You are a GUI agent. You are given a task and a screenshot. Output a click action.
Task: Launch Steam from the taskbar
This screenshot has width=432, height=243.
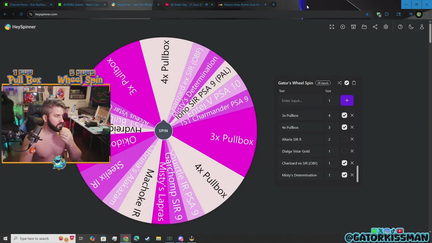147,239
